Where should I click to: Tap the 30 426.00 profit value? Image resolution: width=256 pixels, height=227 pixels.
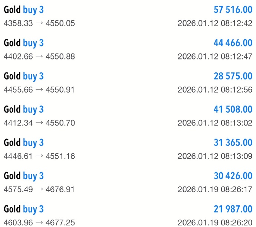[x=233, y=176]
